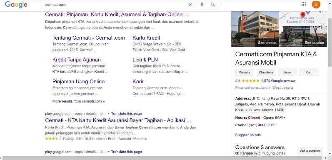Click the Rating: 3.6 snippet text
The height and width of the screenshot is (160, 332).
(72, 139)
